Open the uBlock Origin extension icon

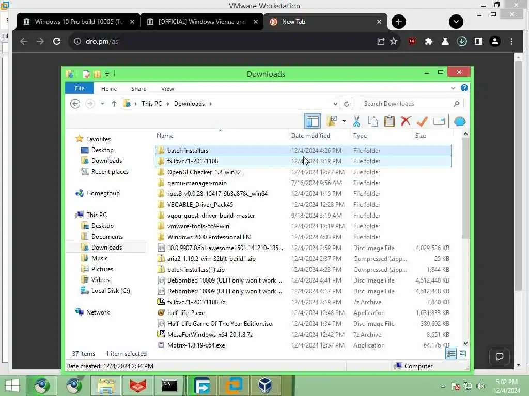click(412, 41)
